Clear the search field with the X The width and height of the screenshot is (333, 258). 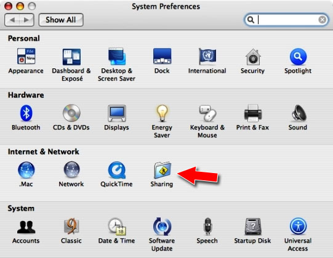(x=322, y=20)
